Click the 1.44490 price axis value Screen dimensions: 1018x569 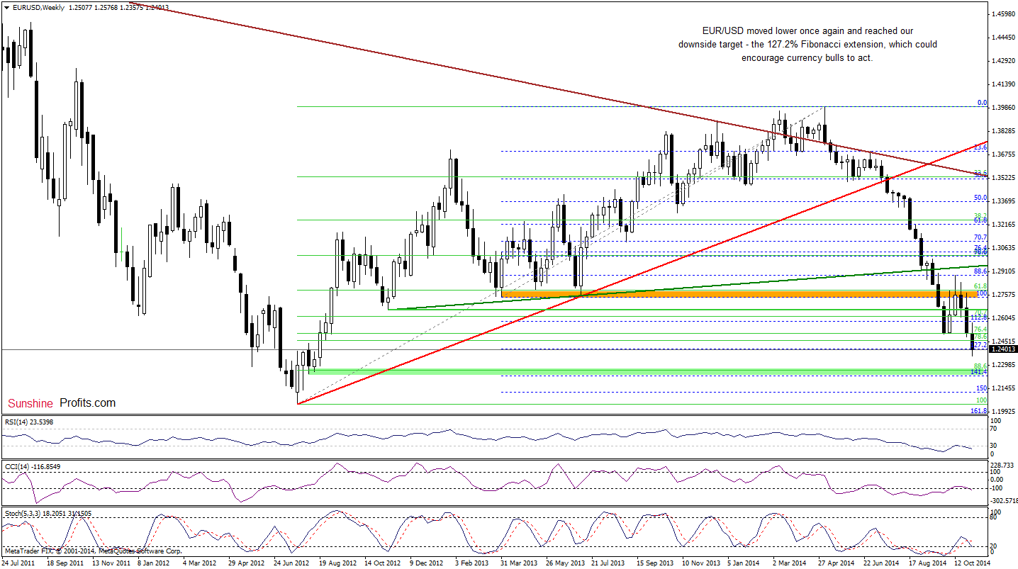pos(1004,37)
